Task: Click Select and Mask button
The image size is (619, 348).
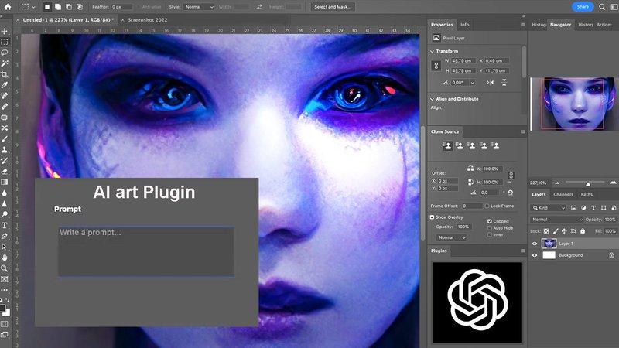Action: pyautogui.click(x=333, y=7)
